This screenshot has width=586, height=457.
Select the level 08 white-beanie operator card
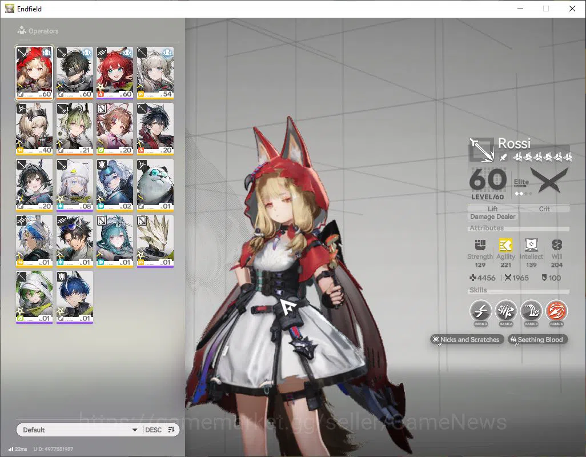coord(75,185)
